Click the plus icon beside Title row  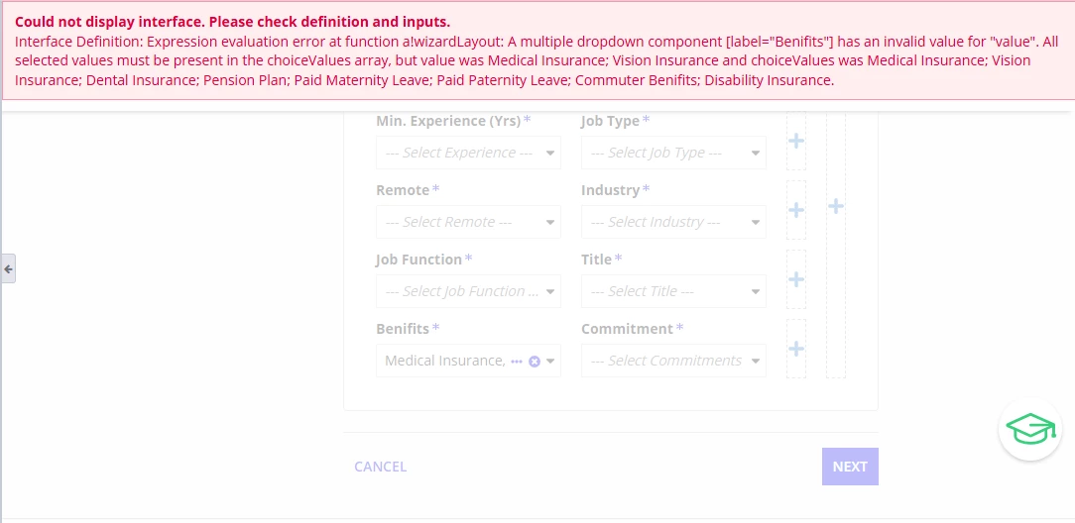[x=796, y=279]
